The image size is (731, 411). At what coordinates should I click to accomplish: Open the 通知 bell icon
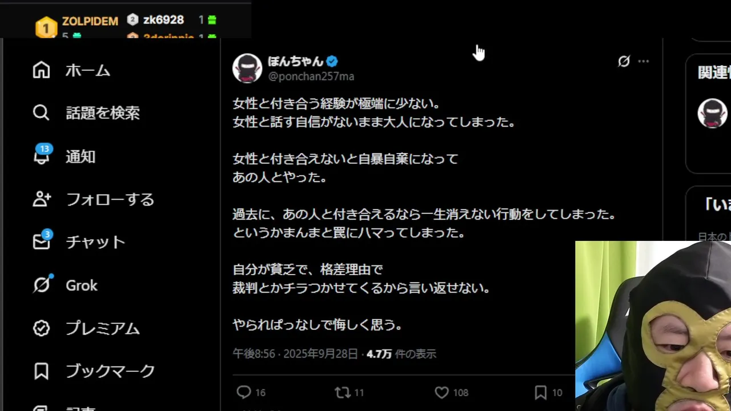42,156
